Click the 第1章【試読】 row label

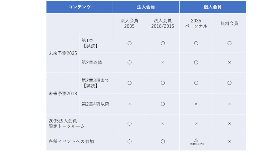(90, 43)
